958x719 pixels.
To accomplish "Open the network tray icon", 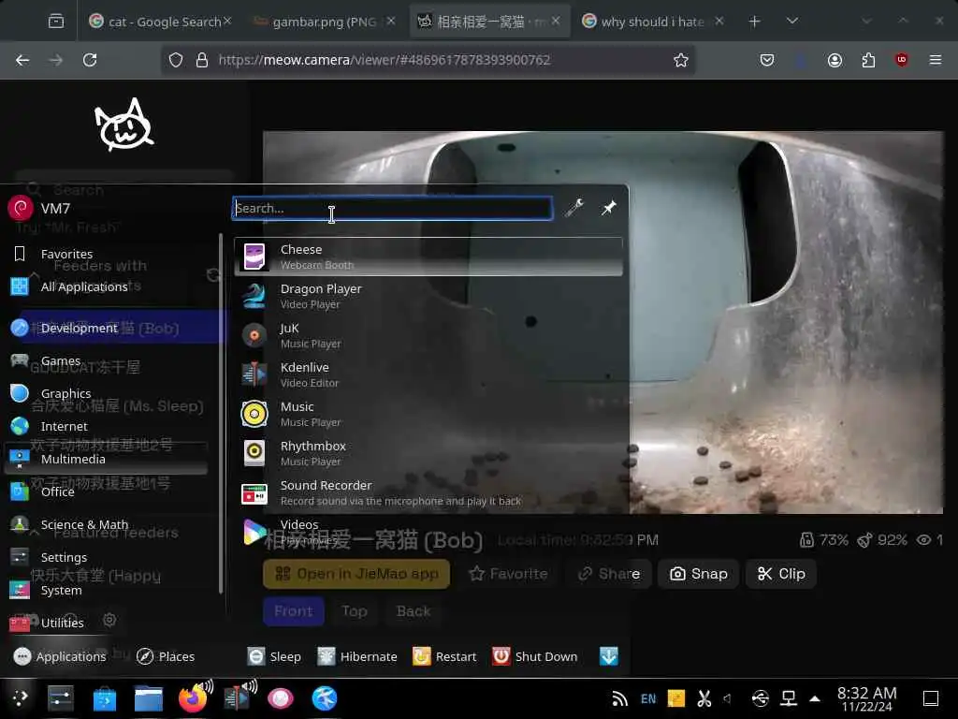I will click(789, 698).
